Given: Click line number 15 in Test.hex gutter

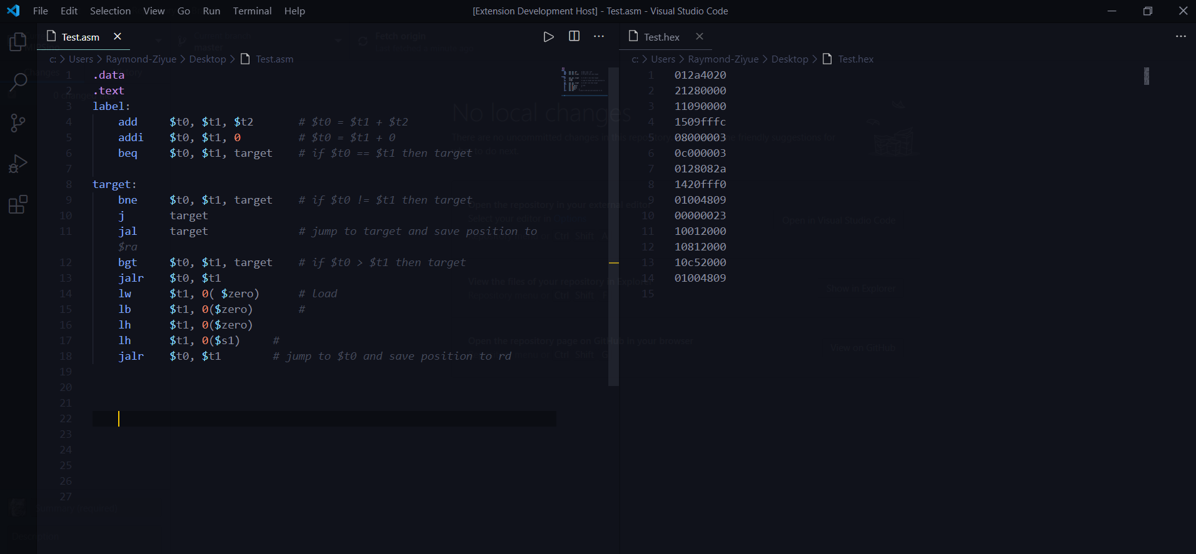Looking at the screenshot, I should [x=648, y=294].
